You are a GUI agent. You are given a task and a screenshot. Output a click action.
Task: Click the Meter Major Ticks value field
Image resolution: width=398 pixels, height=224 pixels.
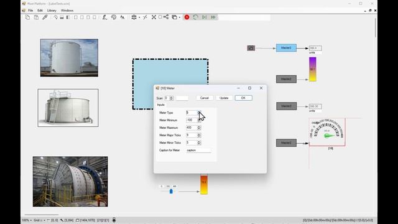click(192, 135)
